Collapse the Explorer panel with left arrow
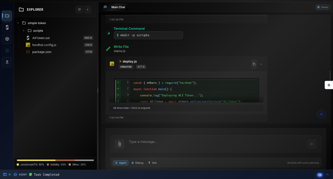 click(x=88, y=9)
